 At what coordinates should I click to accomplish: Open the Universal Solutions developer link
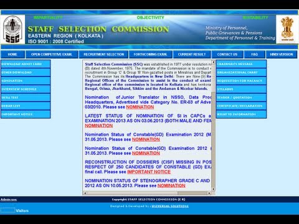tap(170, 206)
